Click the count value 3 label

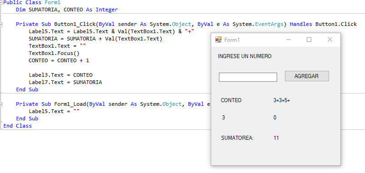pyautogui.click(x=223, y=118)
